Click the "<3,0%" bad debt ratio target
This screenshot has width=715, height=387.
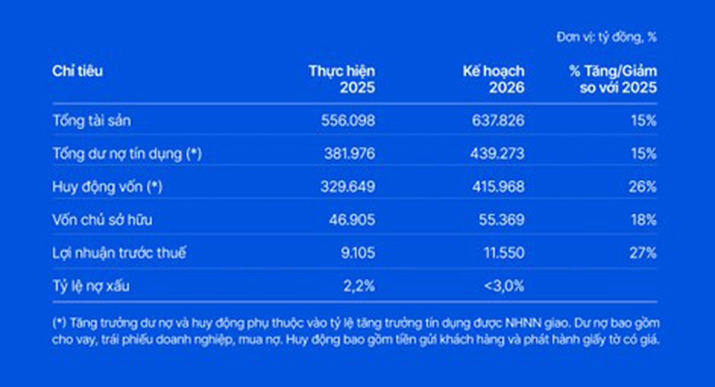(504, 286)
